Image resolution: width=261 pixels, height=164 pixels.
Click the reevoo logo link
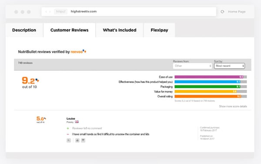[78, 51]
